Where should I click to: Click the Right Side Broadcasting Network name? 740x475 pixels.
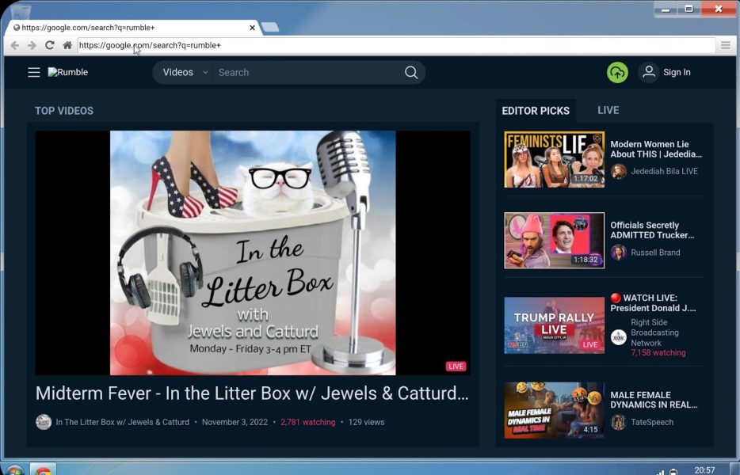coord(654,332)
